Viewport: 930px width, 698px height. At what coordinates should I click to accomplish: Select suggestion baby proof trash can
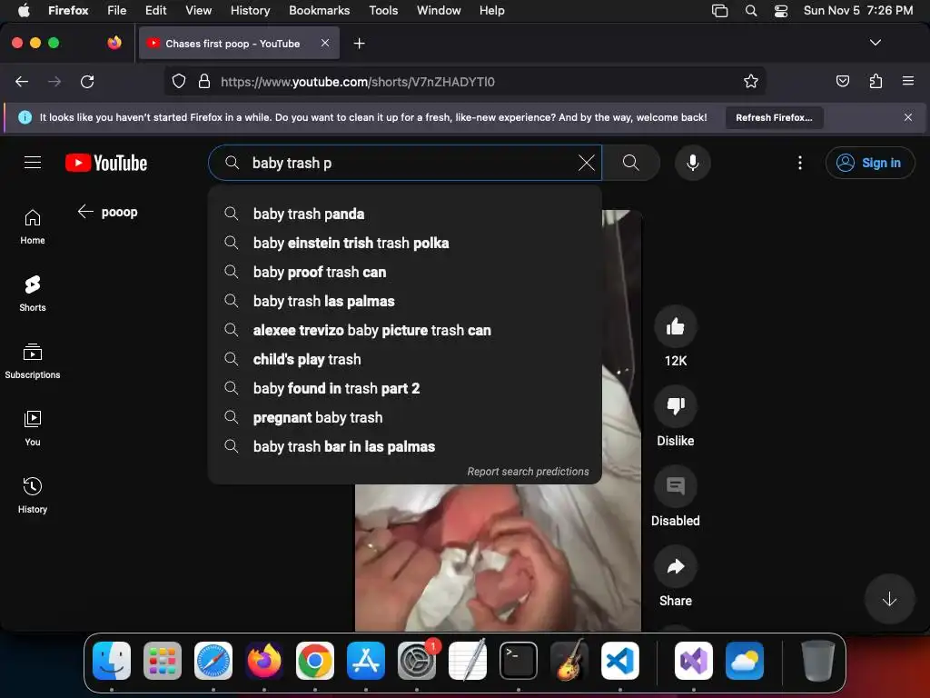[x=405, y=272]
